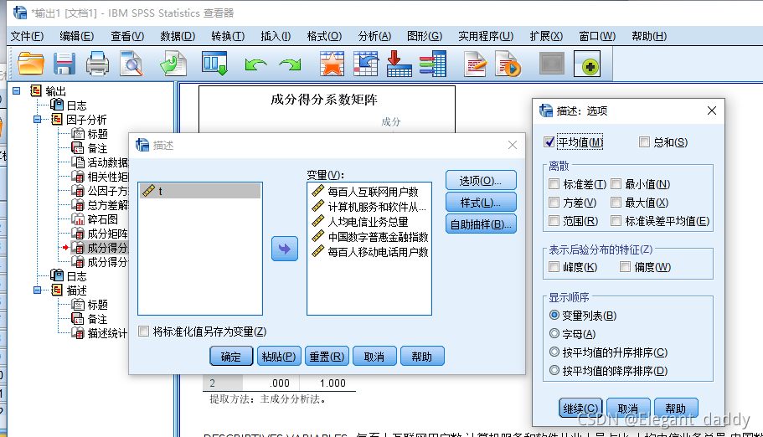Image resolution: width=763 pixels, height=437 pixels.
Task: Toggle 平均值(M) checkbox
Action: point(549,142)
